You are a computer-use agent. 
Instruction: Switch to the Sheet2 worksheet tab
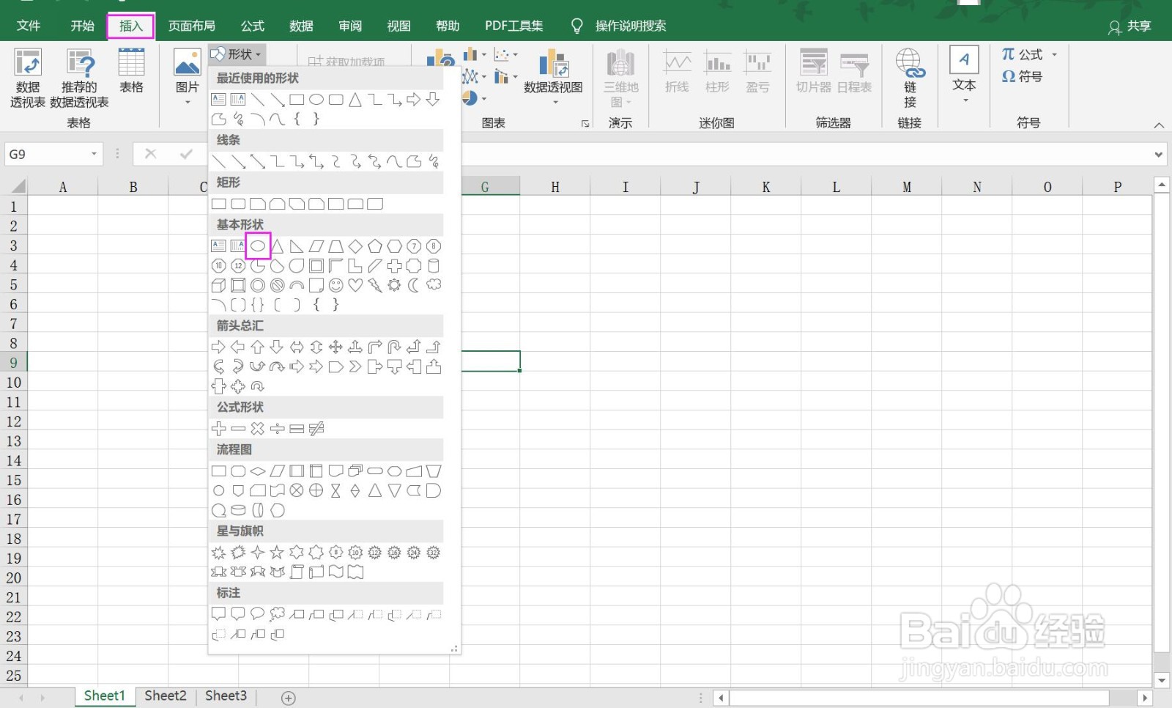coord(166,696)
